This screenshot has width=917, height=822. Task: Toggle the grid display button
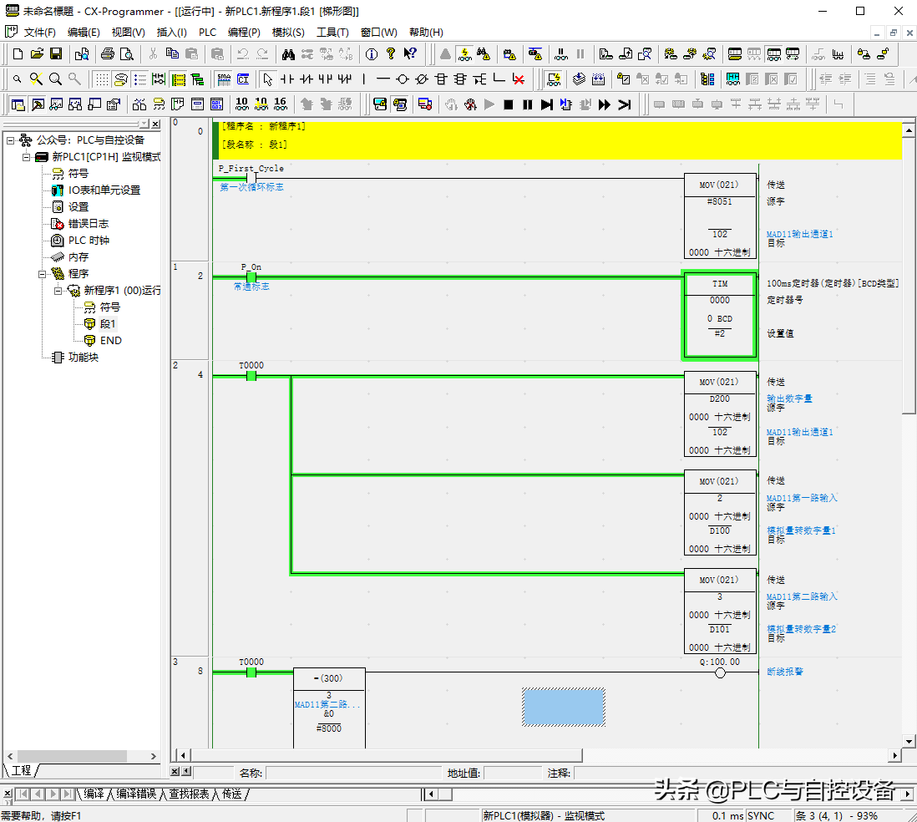point(101,79)
